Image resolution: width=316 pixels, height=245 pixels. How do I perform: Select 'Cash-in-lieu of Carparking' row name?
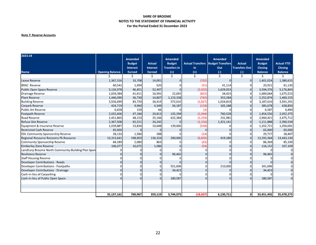click(38, 175)
